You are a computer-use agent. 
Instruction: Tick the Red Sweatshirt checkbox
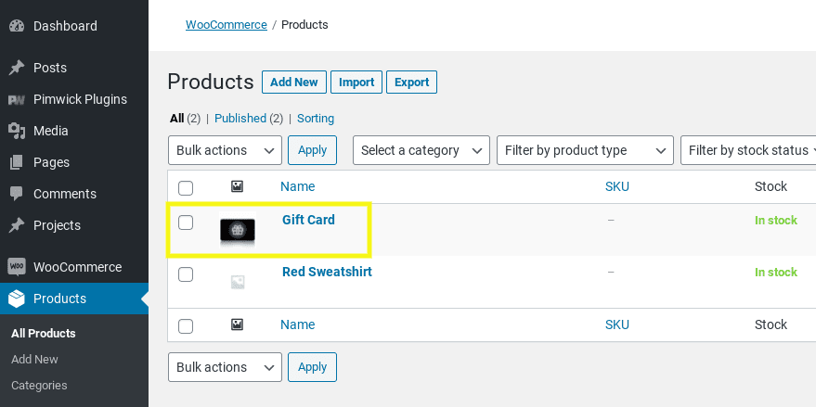(186, 274)
